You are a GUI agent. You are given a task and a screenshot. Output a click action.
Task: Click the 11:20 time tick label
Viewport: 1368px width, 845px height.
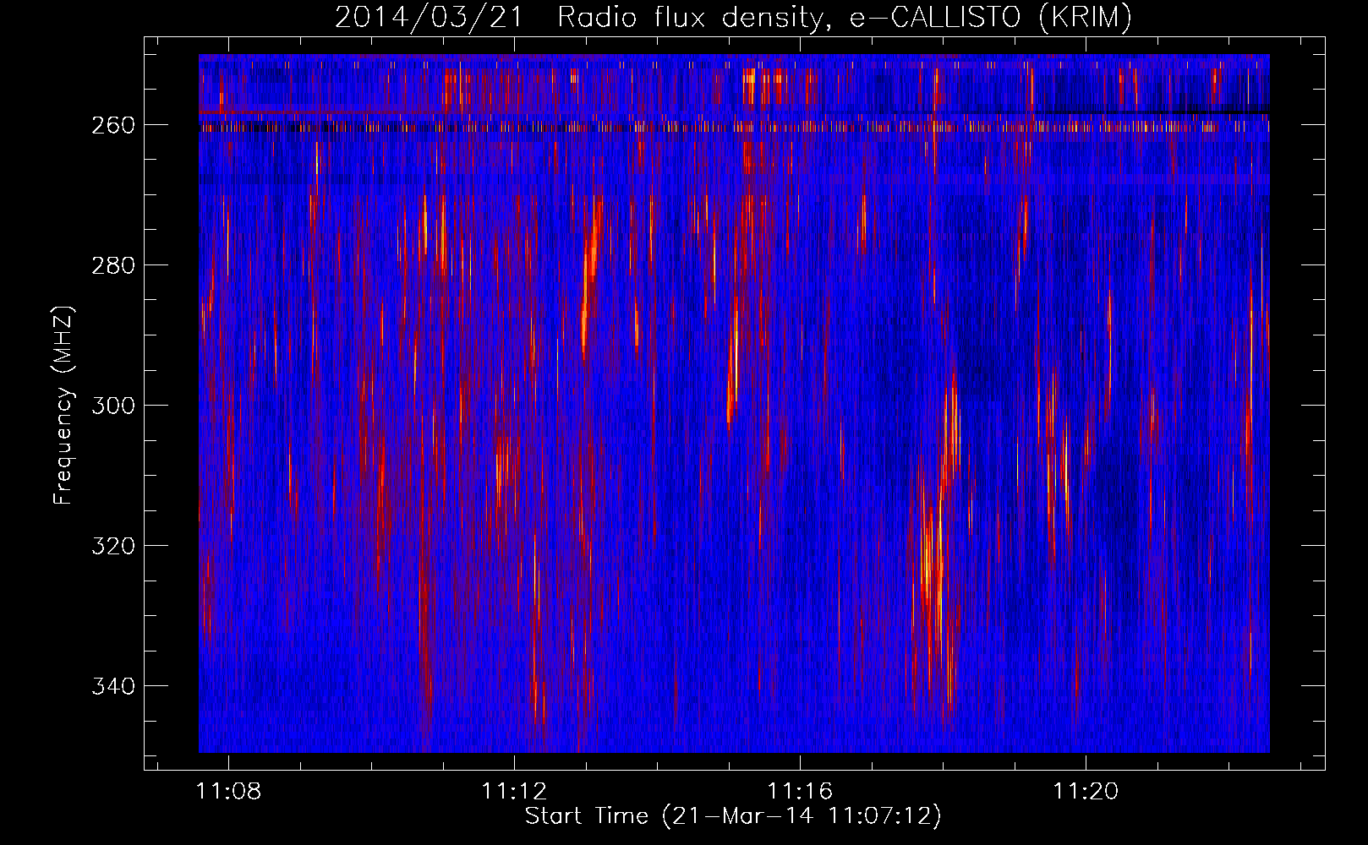1086,791
